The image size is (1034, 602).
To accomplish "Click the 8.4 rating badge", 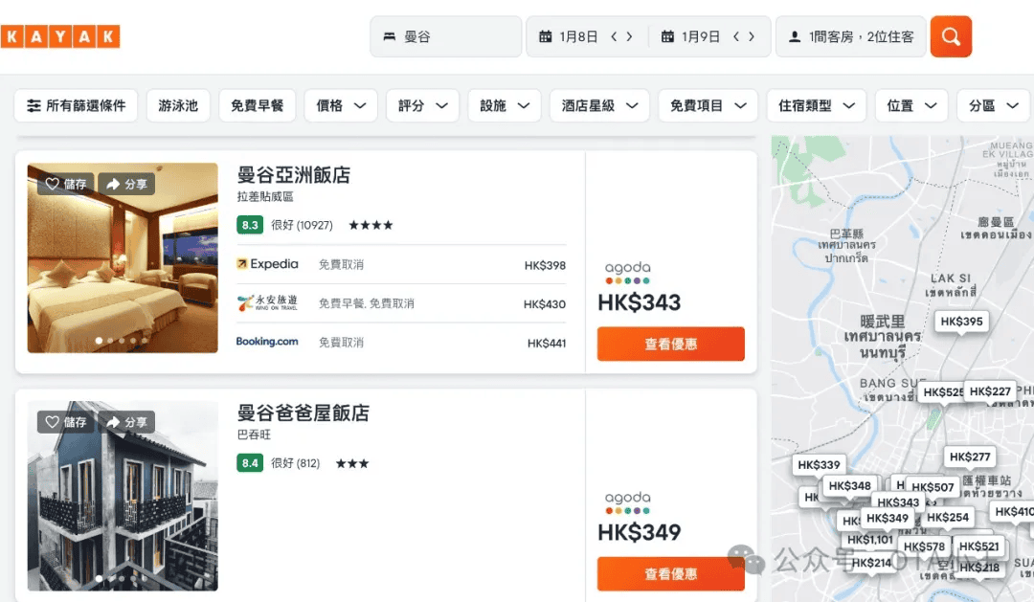I will click(x=250, y=463).
